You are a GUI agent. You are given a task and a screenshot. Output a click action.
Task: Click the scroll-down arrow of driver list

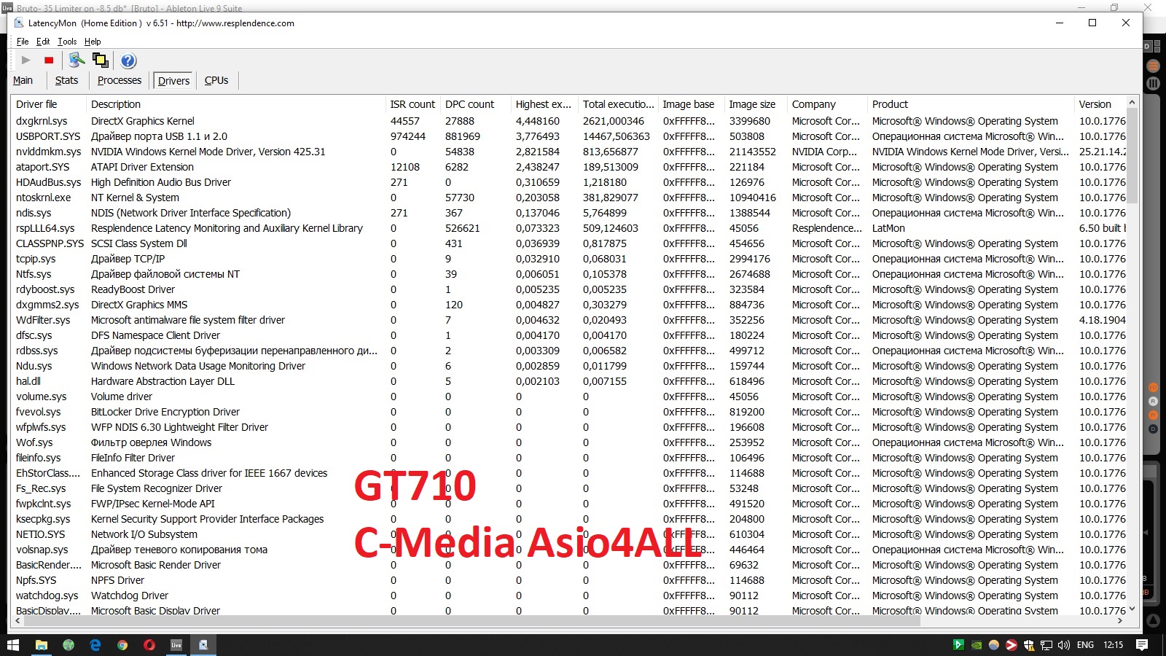pyautogui.click(x=1132, y=609)
